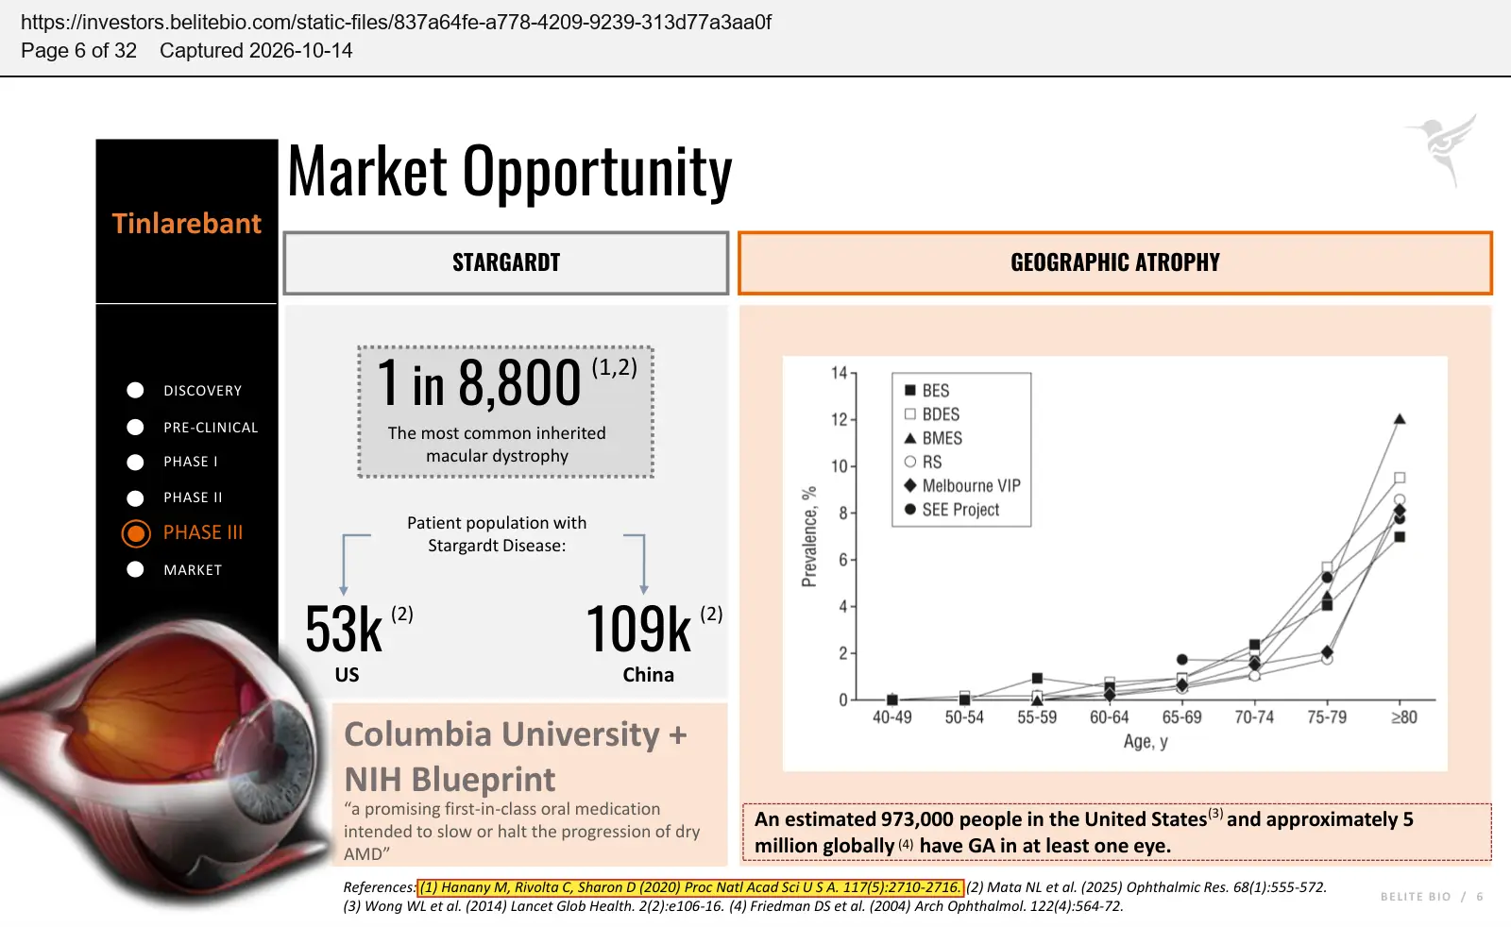The width and height of the screenshot is (1511, 927).
Task: Click the Belite Bio hummingbird logo
Action: [1442, 151]
